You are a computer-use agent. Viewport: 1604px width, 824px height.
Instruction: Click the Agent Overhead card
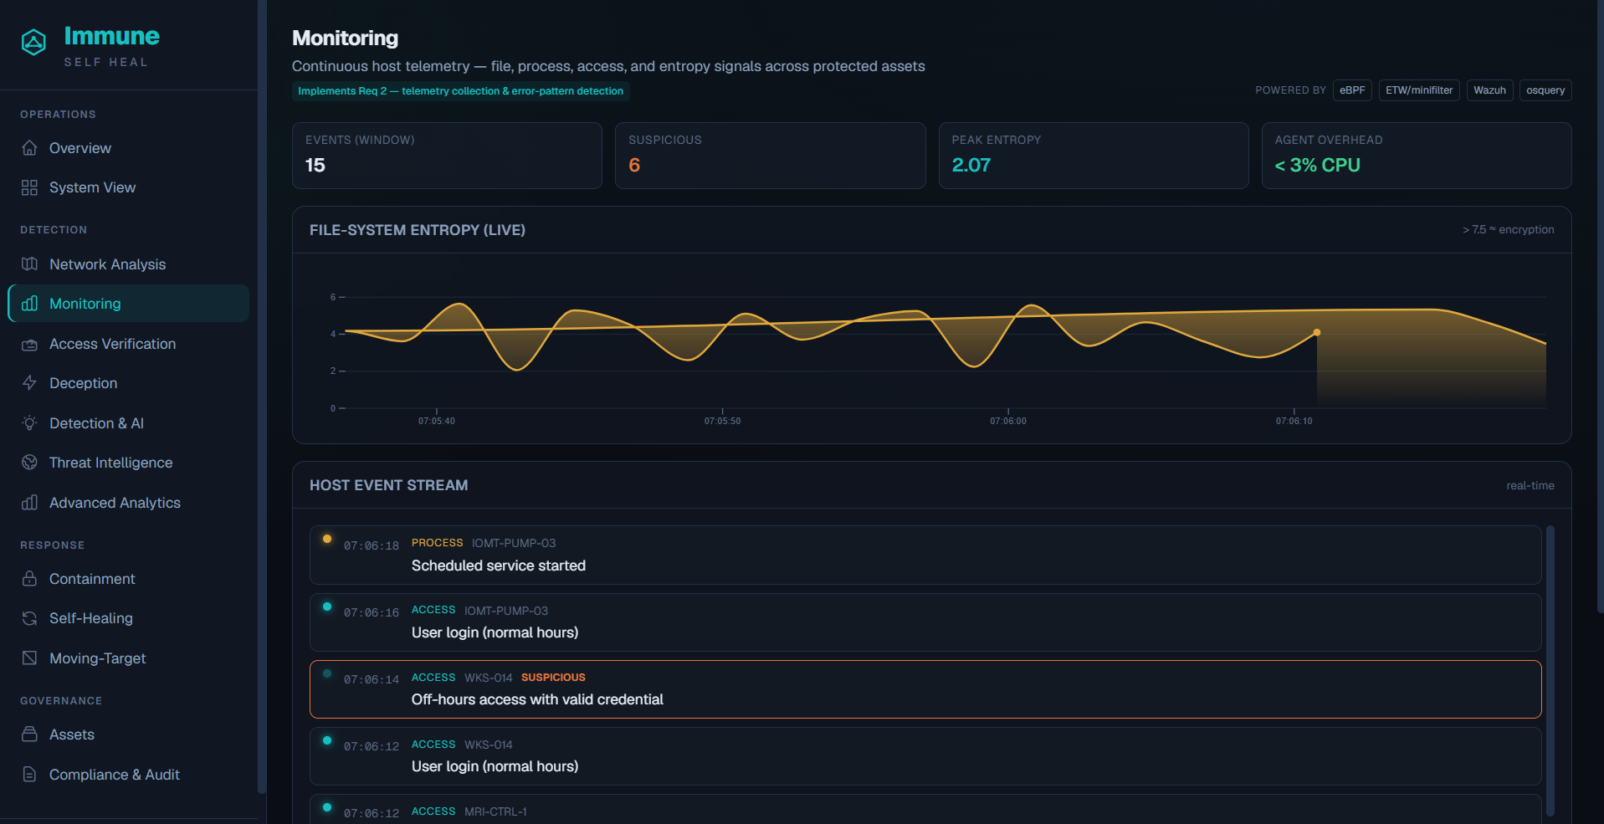1417,156
